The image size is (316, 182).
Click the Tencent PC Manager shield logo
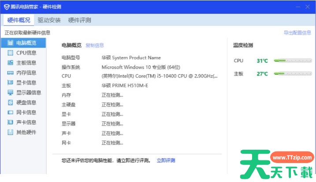tap(7, 7)
